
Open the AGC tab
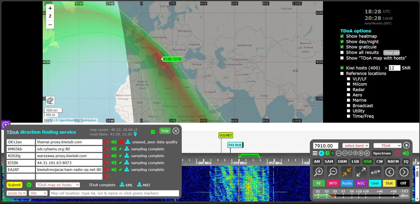pos(361,183)
